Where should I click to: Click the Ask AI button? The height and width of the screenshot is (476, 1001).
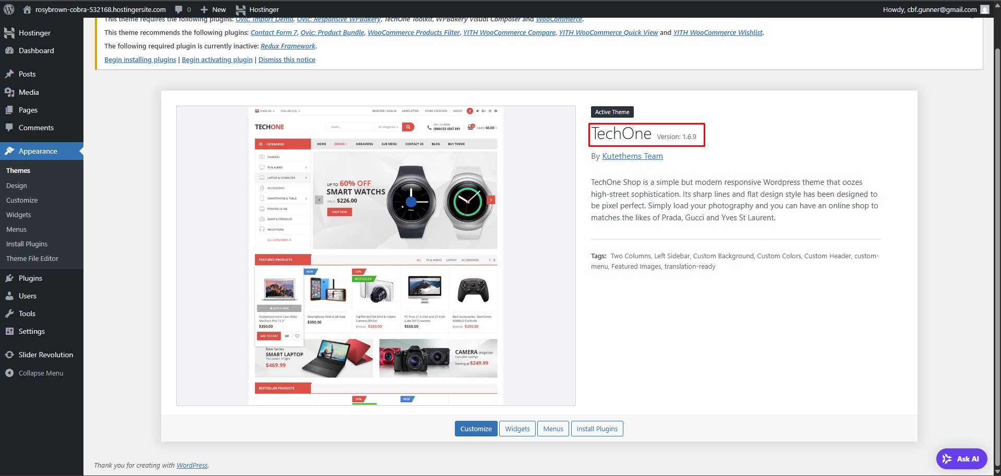(x=961, y=459)
